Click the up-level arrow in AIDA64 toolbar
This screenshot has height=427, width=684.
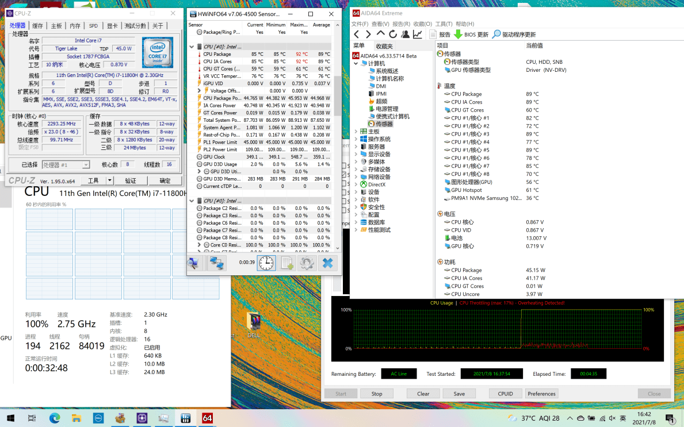click(x=380, y=34)
